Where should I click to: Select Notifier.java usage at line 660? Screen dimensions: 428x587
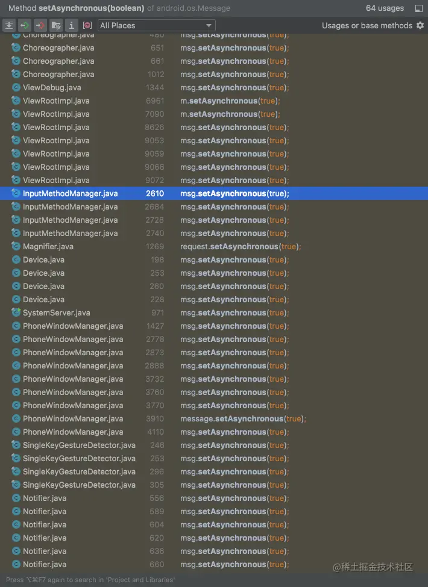point(214,565)
